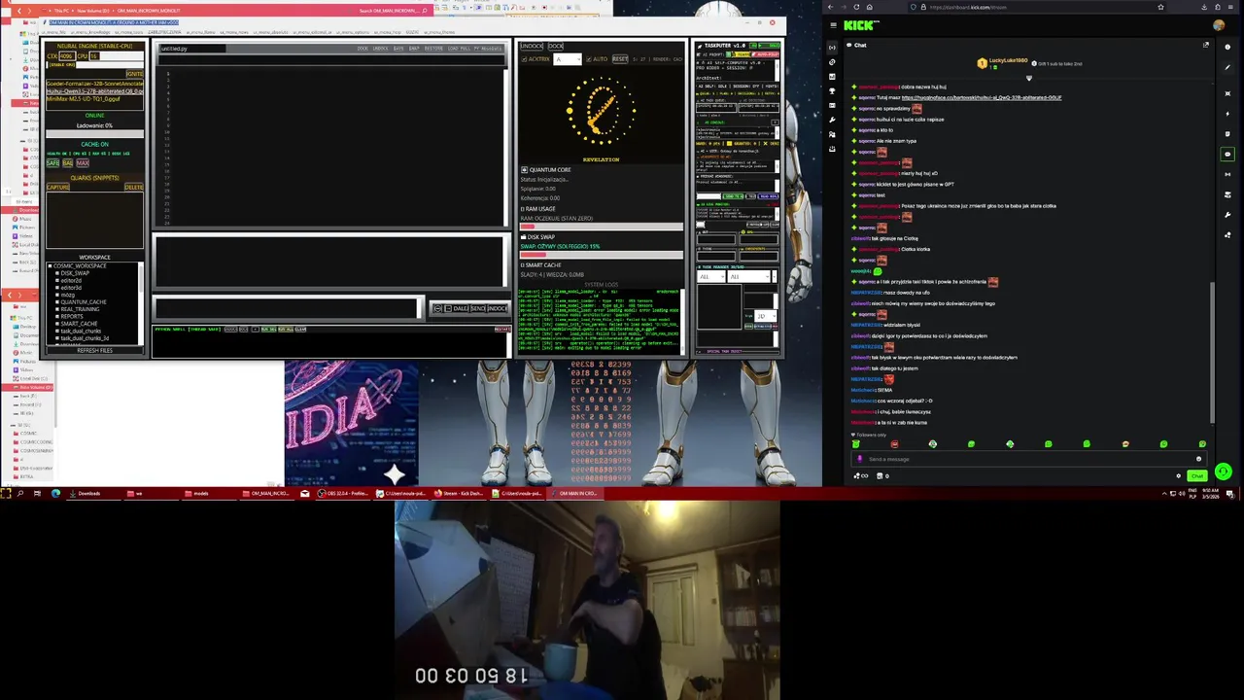Toggle the AUTO checkbox
Screen dimensions: 1244x700
point(589,59)
